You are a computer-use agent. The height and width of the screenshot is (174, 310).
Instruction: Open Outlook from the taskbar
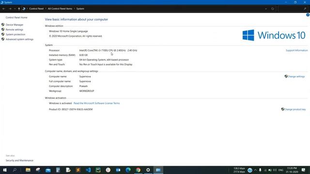pyautogui.click(x=118, y=170)
